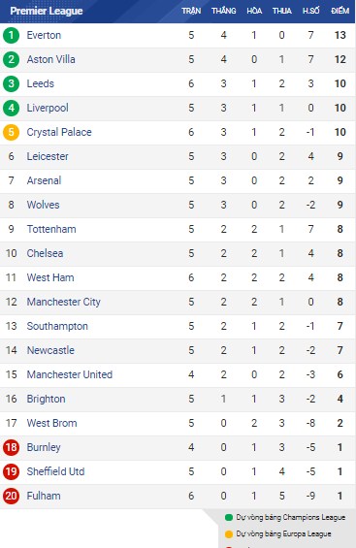Click the Premier League table title

pyautogui.click(x=47, y=11)
